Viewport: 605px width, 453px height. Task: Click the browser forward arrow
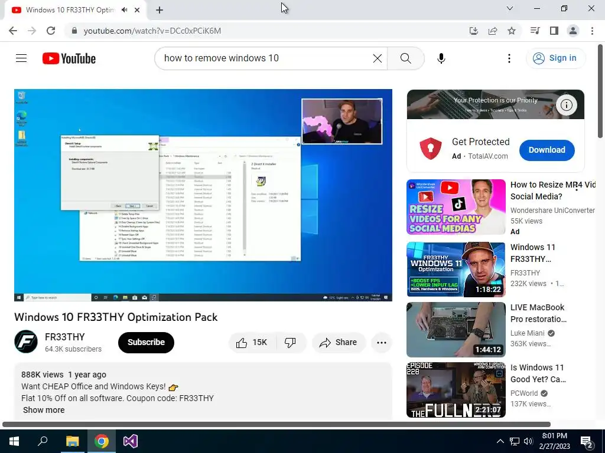(x=32, y=31)
